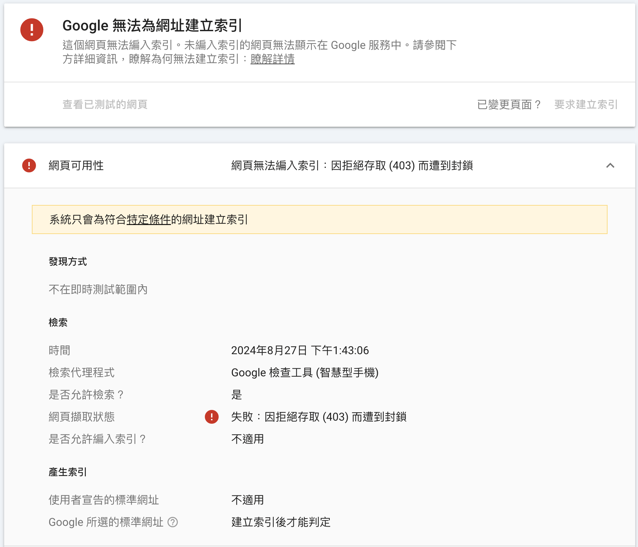This screenshot has width=638, height=547.
Task: Click the 發現方式 section heading
Action: pyautogui.click(x=68, y=262)
